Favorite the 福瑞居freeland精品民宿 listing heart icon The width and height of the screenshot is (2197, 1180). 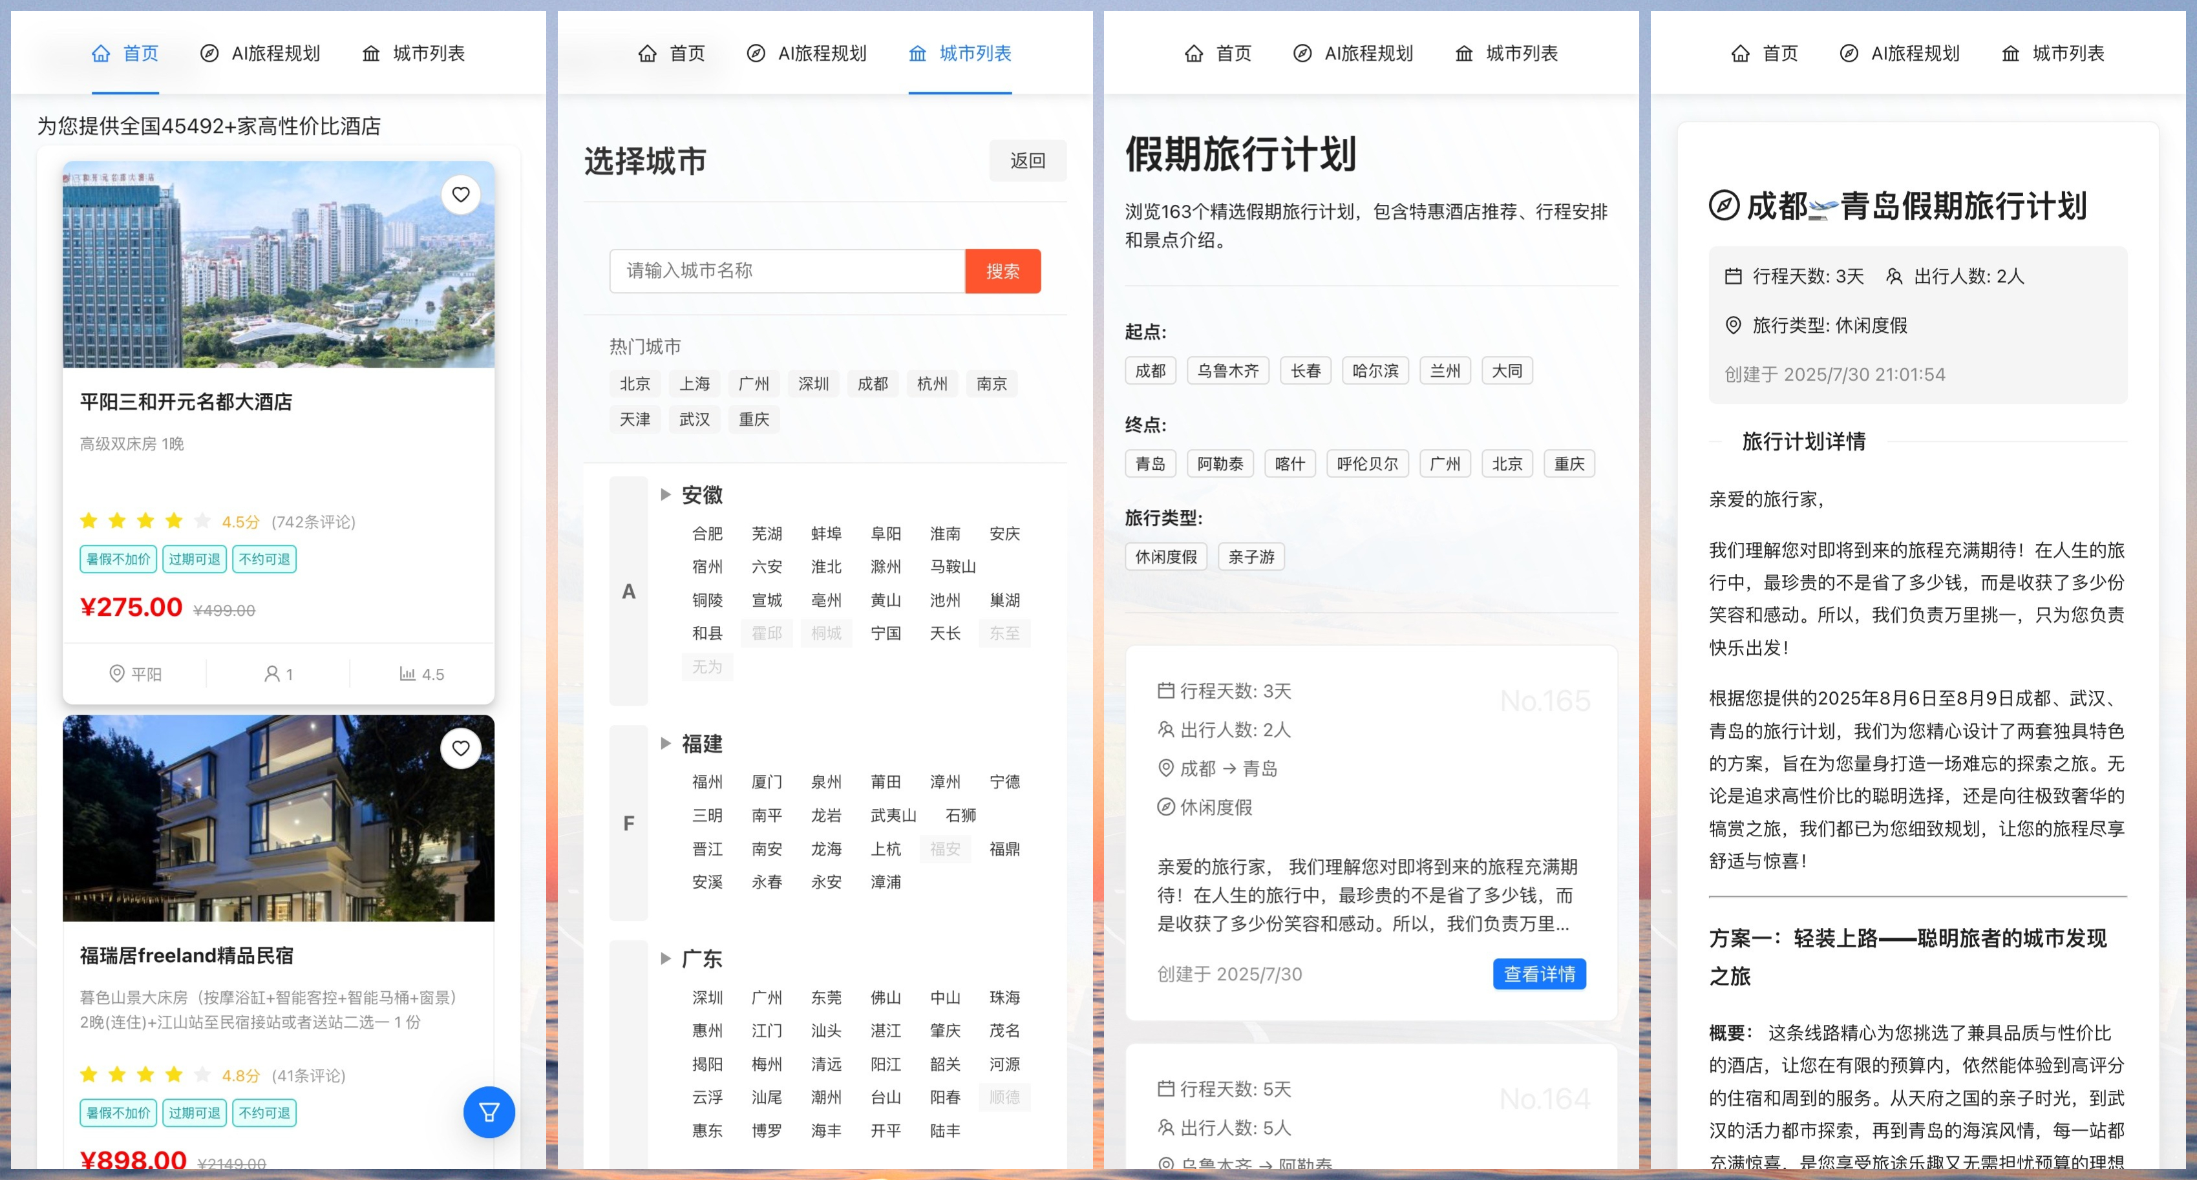461,748
